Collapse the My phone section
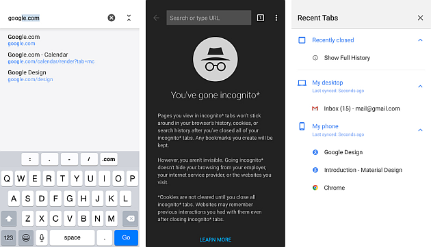This screenshot has width=431, height=247. click(x=420, y=130)
